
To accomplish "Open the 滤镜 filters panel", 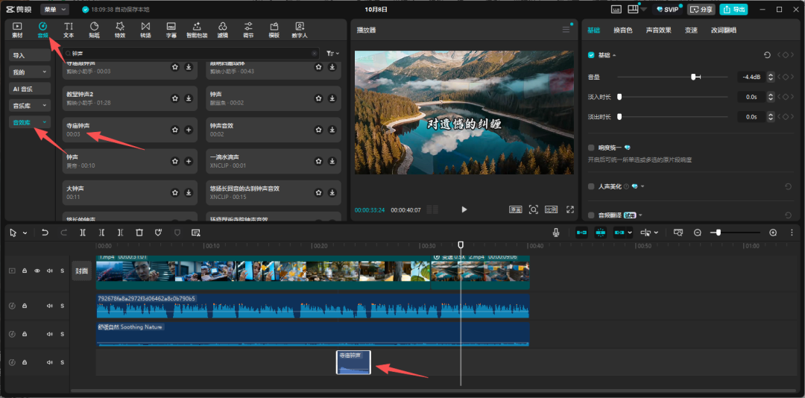I will 222,30.
